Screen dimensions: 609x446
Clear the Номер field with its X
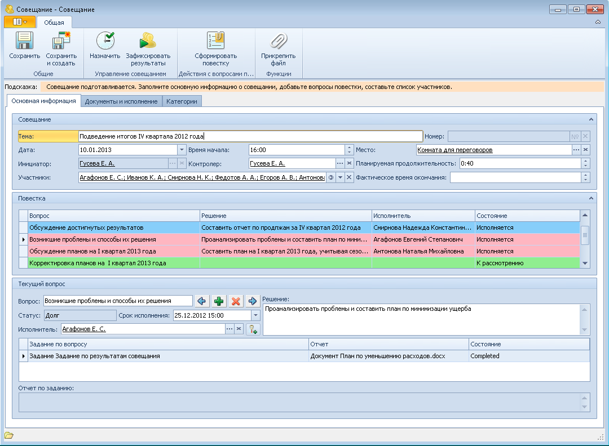585,136
